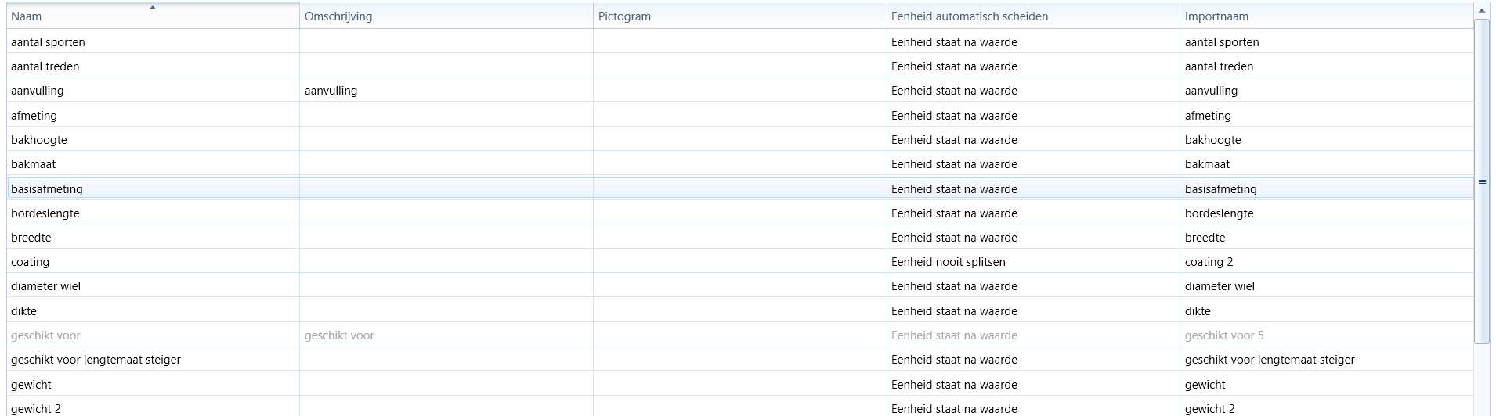The height and width of the screenshot is (416, 1496).
Task: Sort by the Naam column header
Action: tap(153, 16)
